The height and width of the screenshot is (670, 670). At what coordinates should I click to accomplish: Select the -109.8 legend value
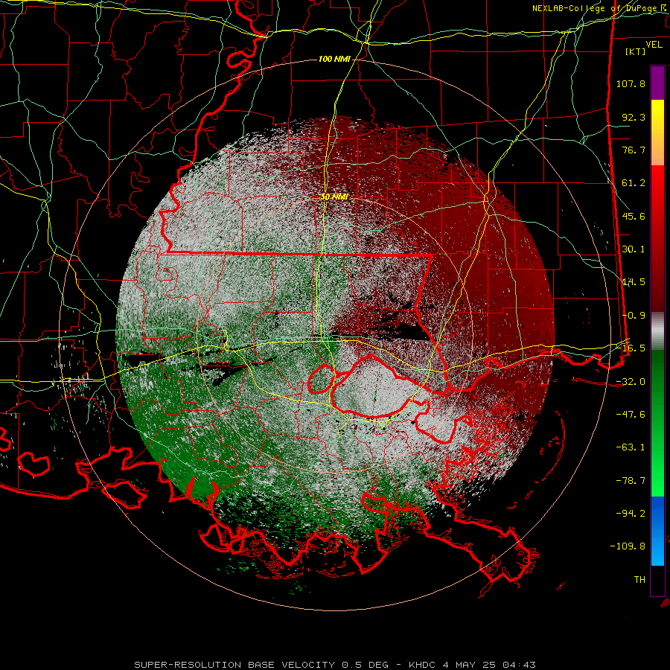[628, 546]
